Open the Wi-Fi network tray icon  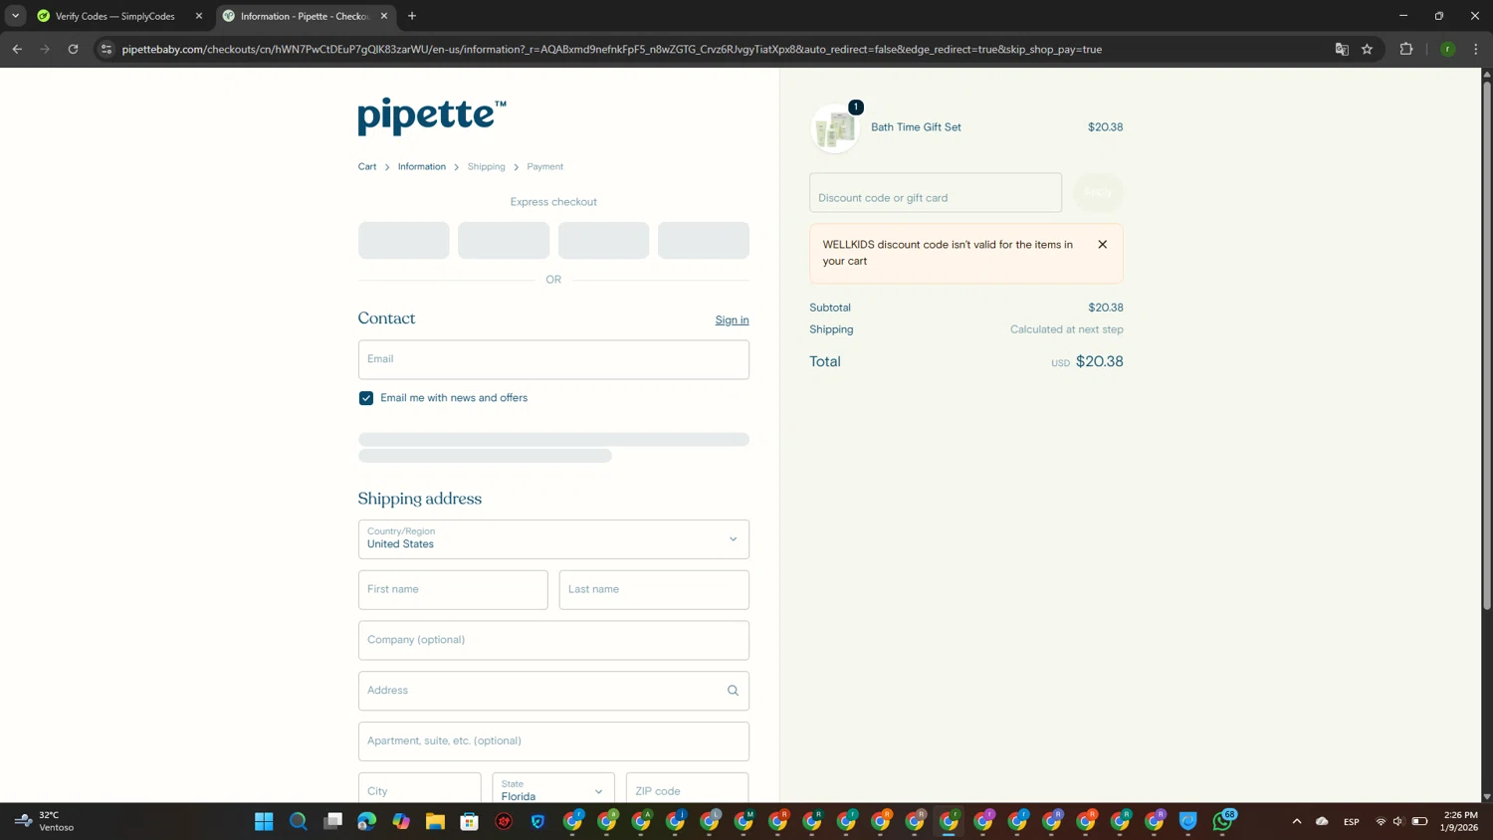[x=1381, y=821]
